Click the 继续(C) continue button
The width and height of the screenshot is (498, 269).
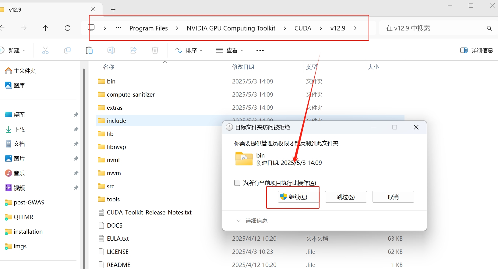[293, 197]
